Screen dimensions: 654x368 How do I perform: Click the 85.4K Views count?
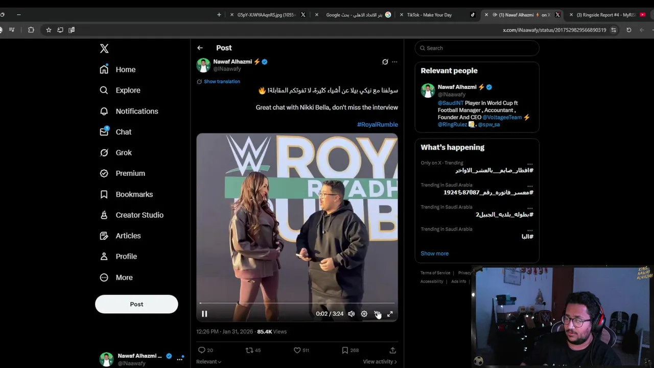(x=272, y=332)
